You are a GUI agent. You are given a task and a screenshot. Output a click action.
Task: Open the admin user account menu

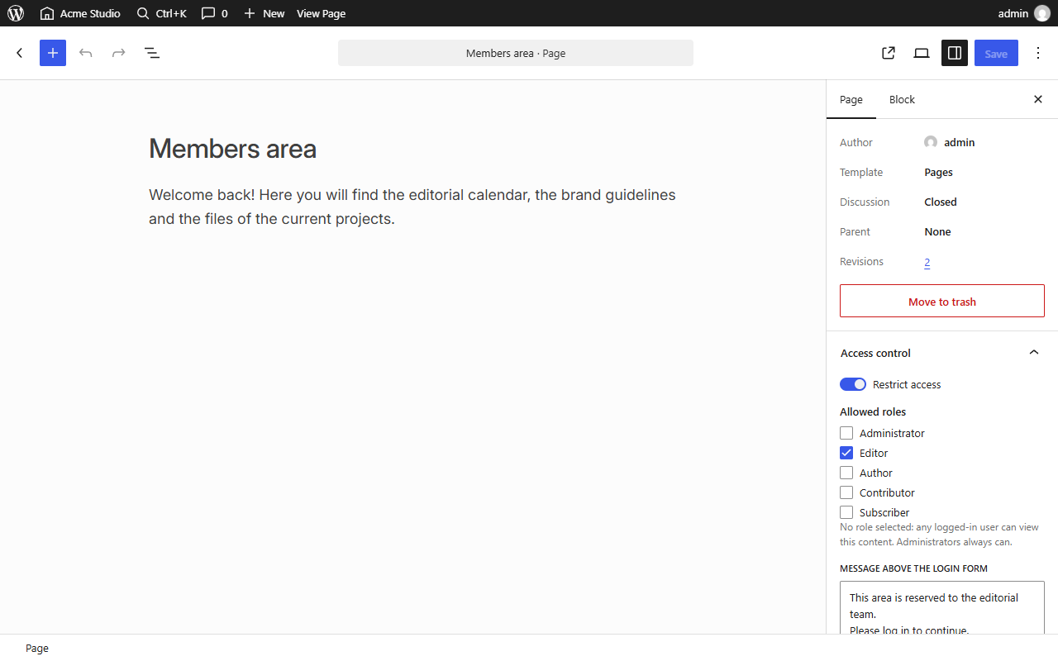1024,13
